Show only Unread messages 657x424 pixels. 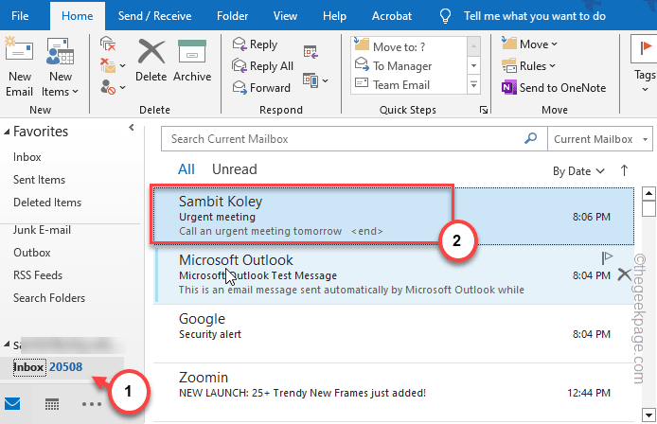[x=234, y=169]
